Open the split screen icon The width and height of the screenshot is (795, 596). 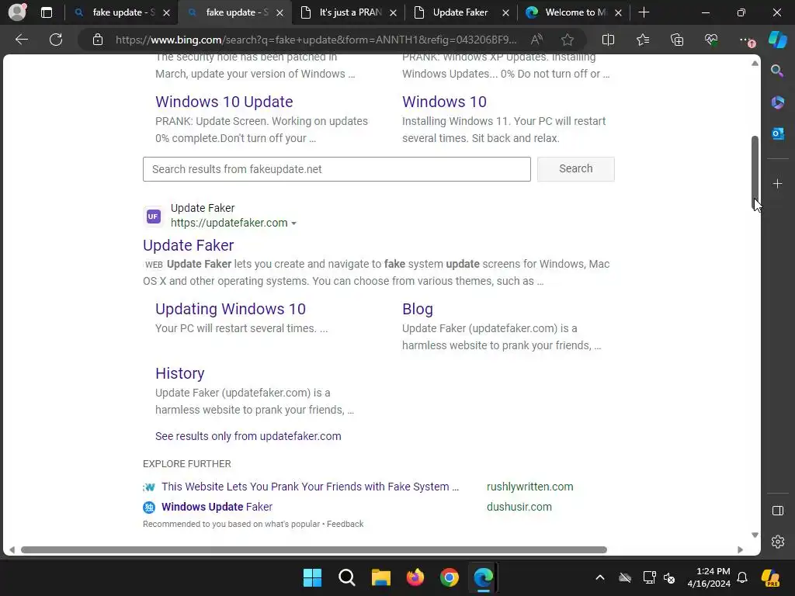tap(608, 40)
